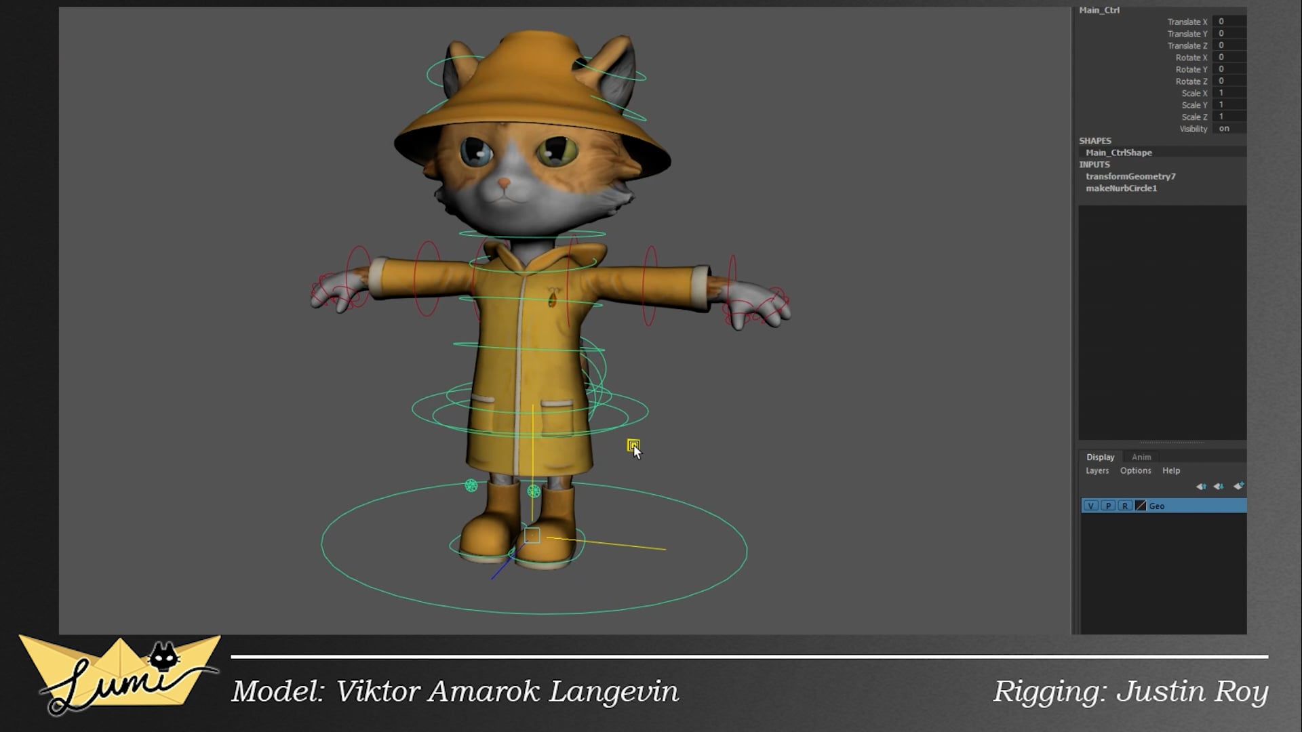Open the Options menu in layer editor

tap(1135, 470)
